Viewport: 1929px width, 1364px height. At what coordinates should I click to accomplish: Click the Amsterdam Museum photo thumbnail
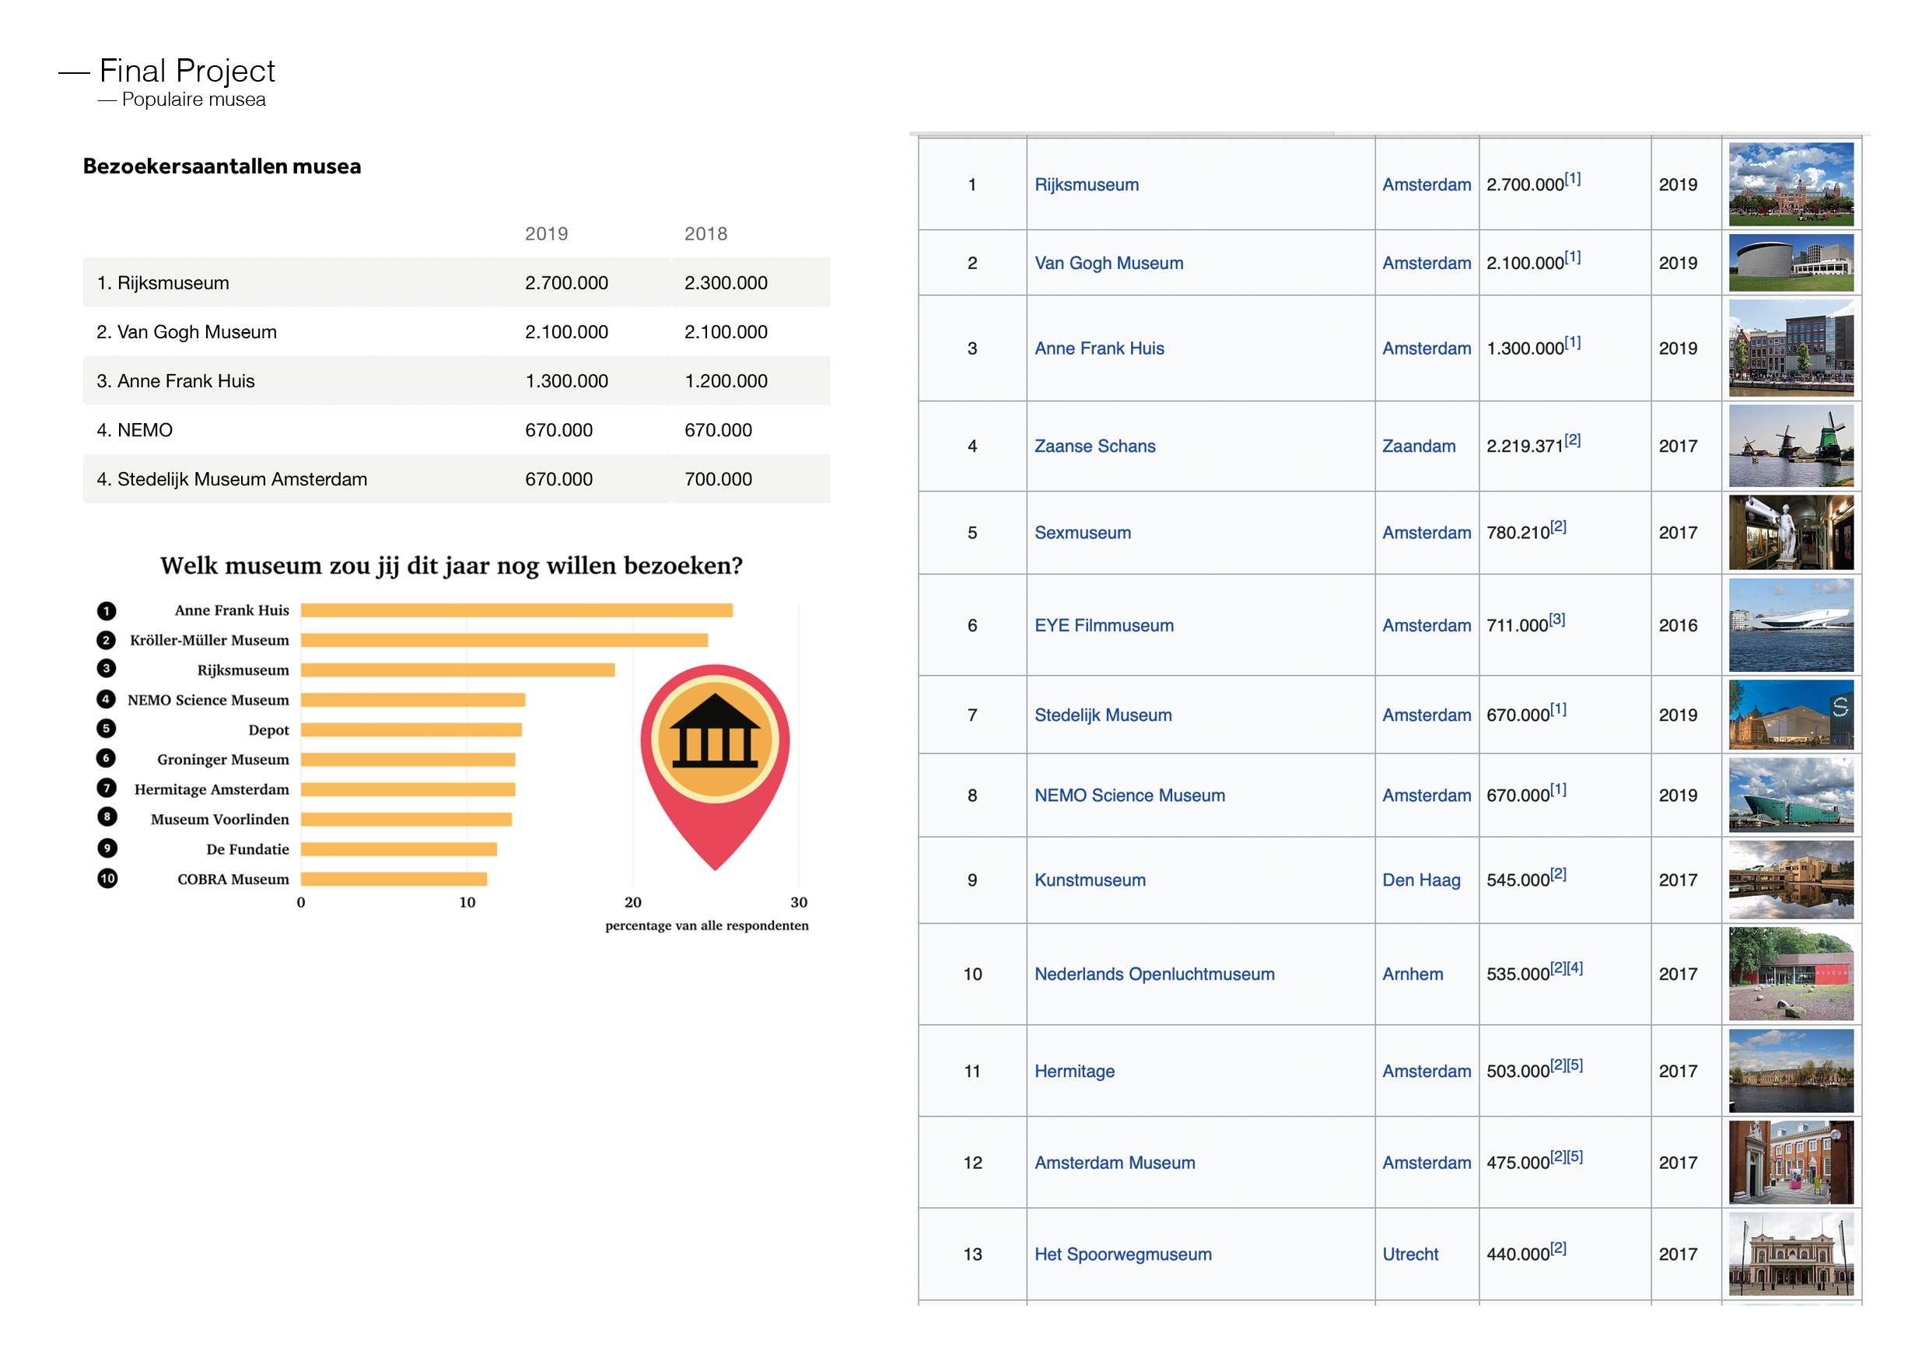click(1791, 1163)
